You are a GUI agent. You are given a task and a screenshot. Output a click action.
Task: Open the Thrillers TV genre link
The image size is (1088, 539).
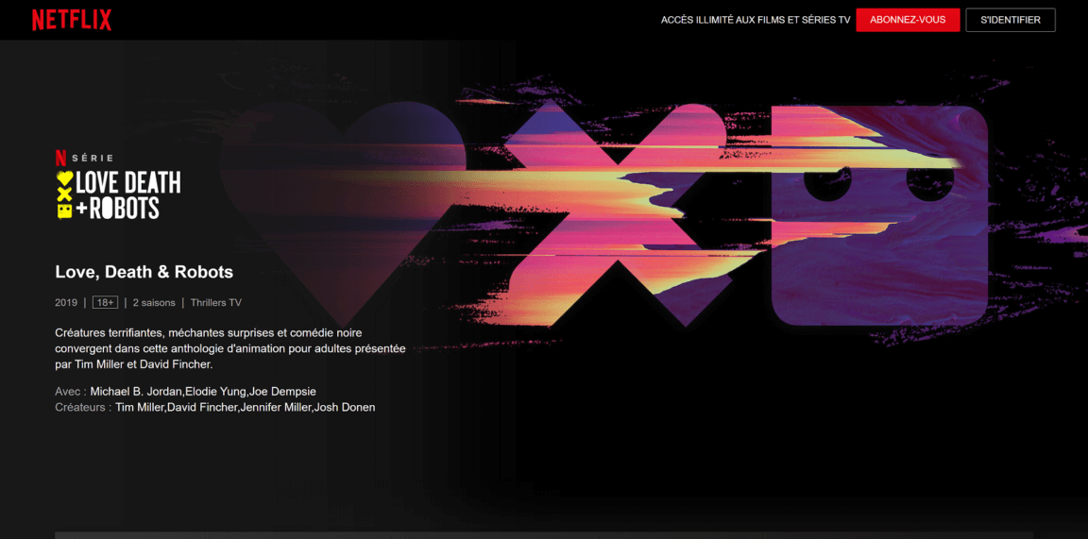215,302
